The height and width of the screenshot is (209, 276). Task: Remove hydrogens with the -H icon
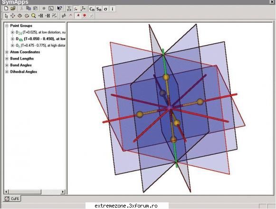point(48,16)
